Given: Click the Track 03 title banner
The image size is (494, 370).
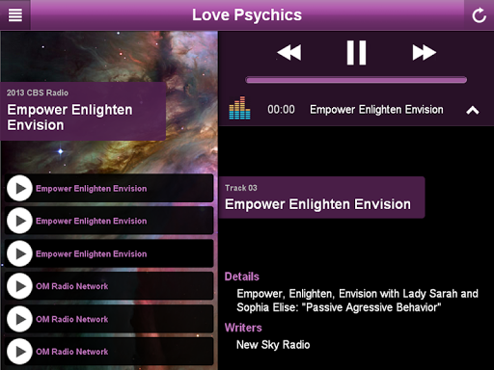Looking at the screenshot, I should click(321, 198).
